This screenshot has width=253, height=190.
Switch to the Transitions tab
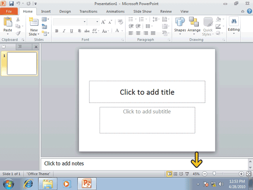point(89,11)
